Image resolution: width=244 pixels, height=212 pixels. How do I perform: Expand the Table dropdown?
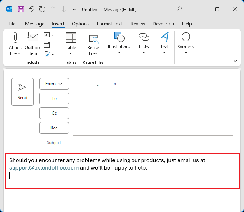tap(71, 53)
